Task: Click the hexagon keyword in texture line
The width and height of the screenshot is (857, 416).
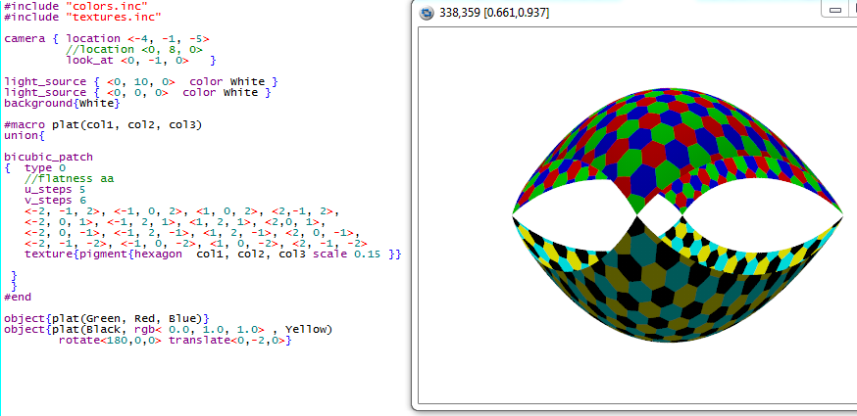Action: click(158, 254)
